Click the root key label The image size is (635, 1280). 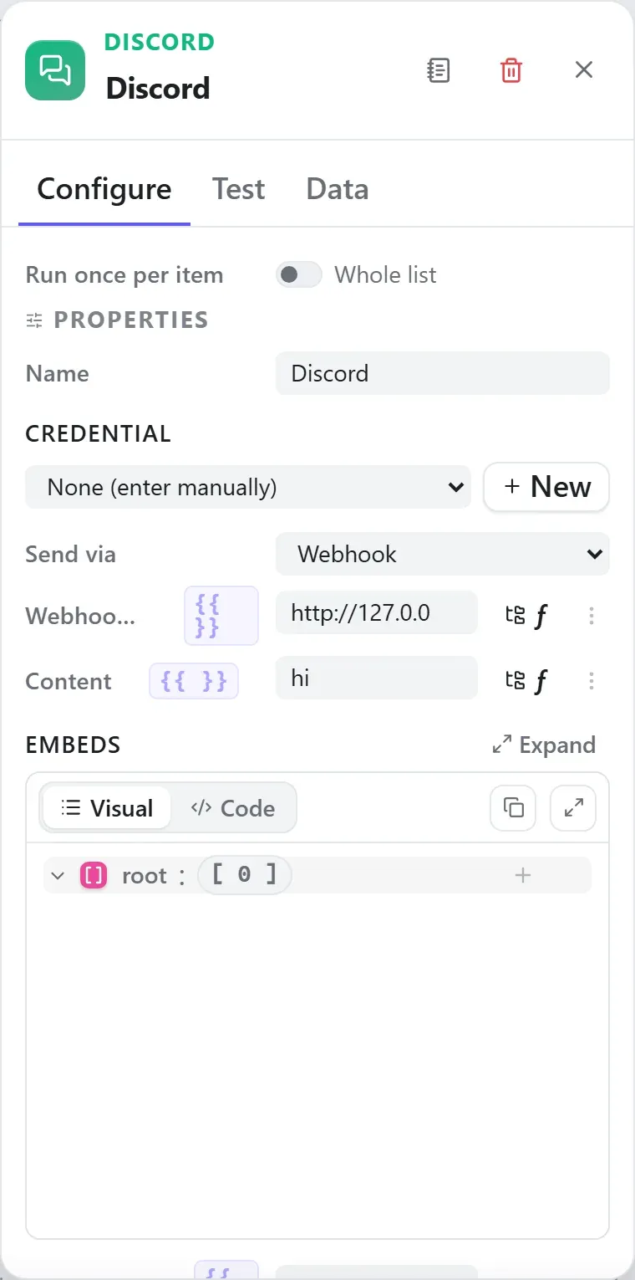(145, 876)
